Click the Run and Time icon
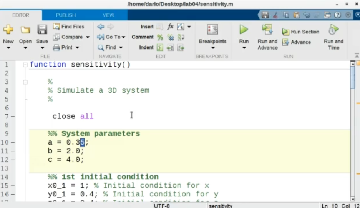Image resolution: width=360 pixels, height=208 pixels. [333, 30]
